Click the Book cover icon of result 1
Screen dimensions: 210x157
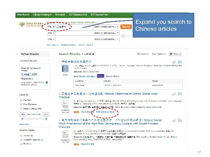[x=65, y=69]
